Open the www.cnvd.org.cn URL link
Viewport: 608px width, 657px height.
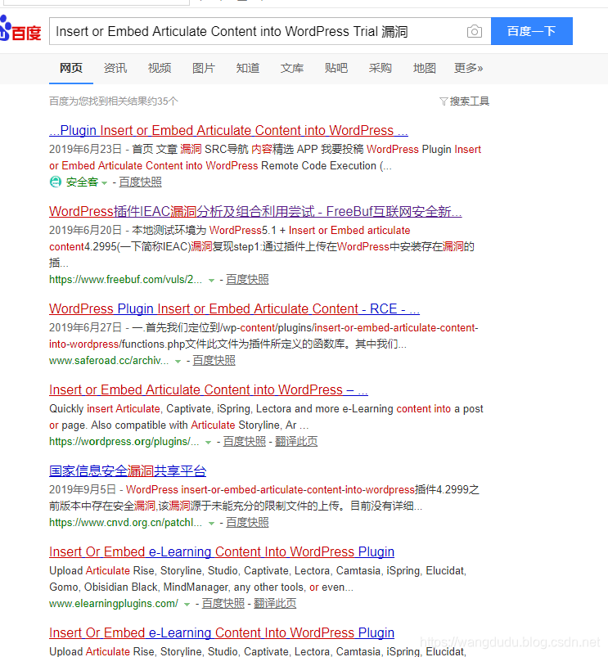(125, 522)
